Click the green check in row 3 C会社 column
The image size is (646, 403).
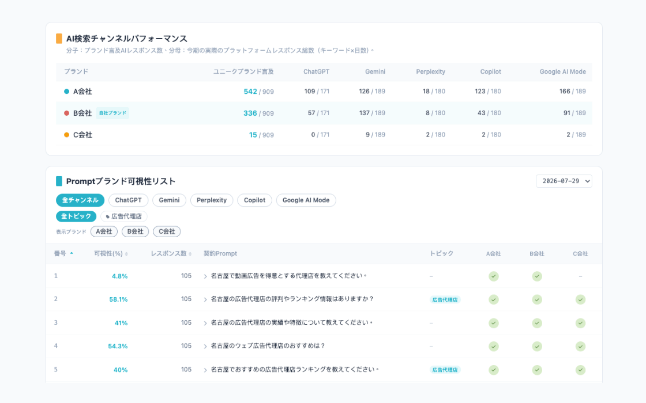580,323
